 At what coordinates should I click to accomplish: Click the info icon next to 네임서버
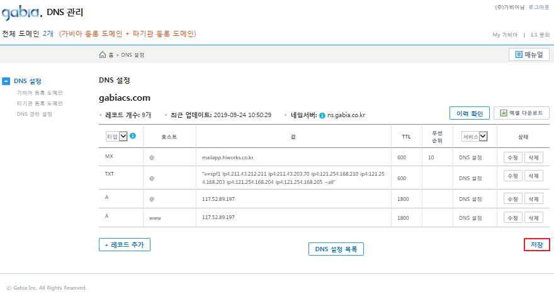[x=322, y=116]
